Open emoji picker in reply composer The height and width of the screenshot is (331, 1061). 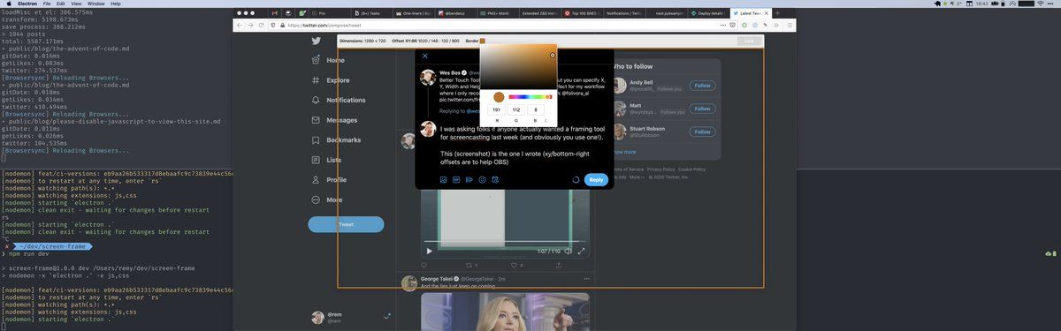(482, 179)
